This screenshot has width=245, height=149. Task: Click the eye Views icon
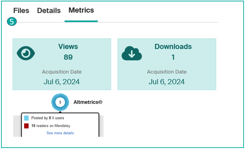tap(26, 53)
